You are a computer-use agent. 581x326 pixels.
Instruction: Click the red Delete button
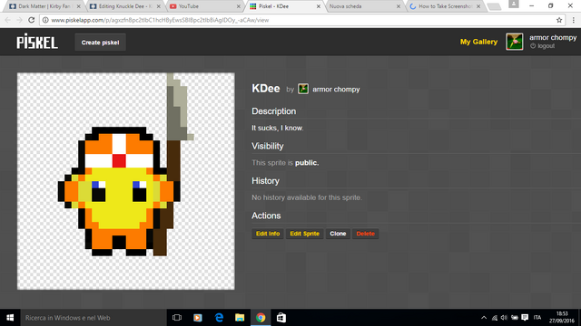click(x=365, y=234)
